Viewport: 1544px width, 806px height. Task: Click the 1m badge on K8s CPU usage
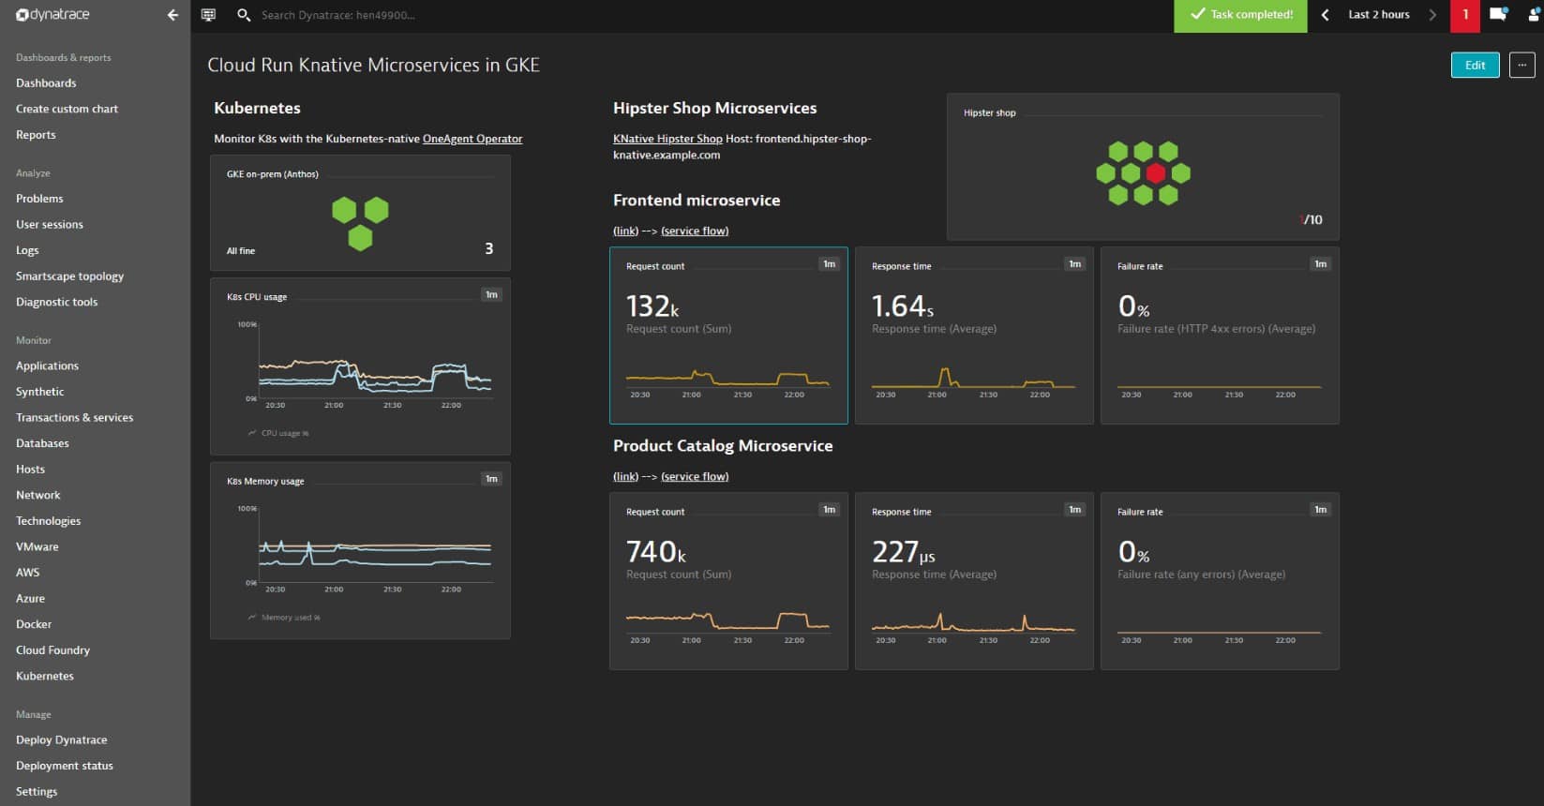[x=491, y=294]
